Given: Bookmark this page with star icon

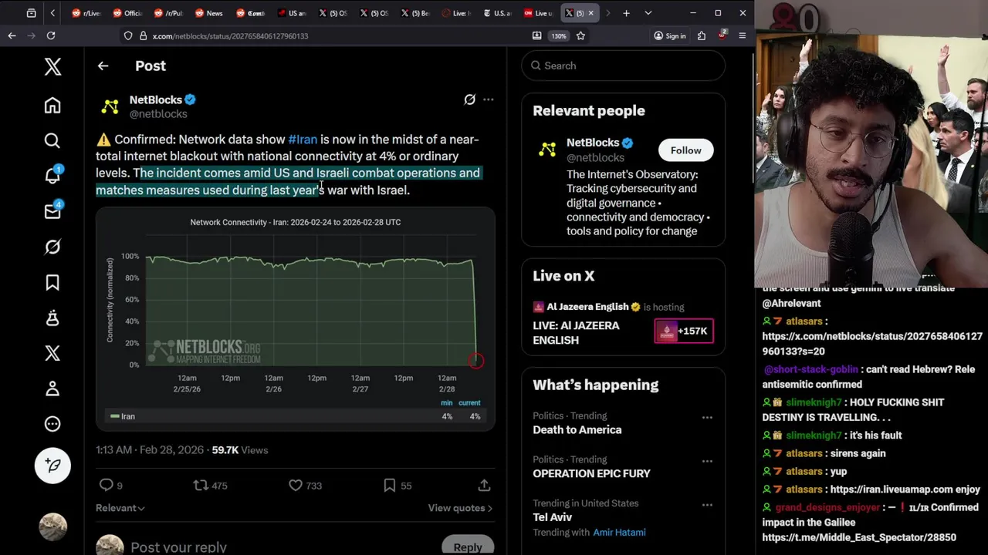Looking at the screenshot, I should click(580, 35).
